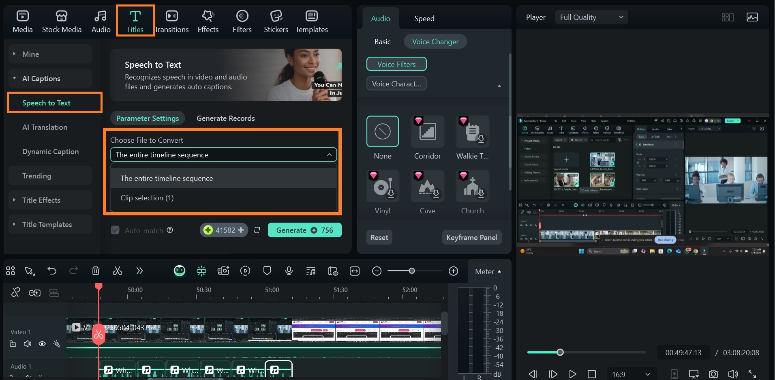This screenshot has width=775, height=380.
Task: Toggle the timeline link clips icon
Action: pyautogui.click(x=34, y=292)
